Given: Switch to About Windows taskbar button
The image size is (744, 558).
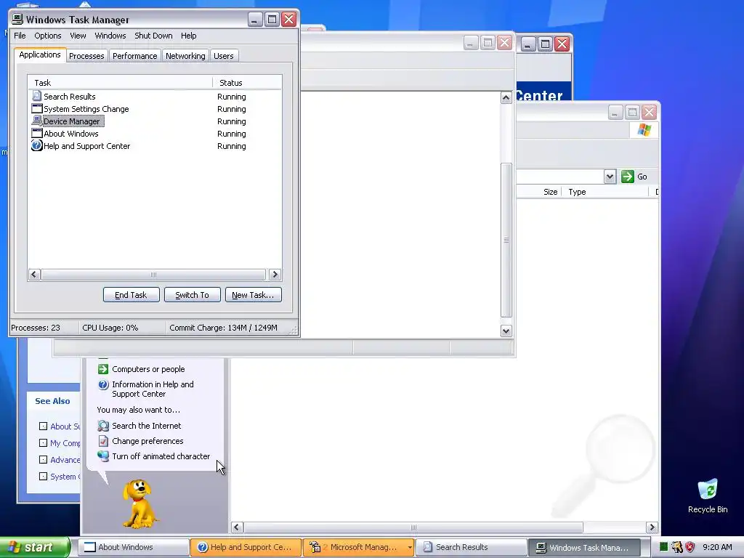Looking at the screenshot, I should coord(134,547).
